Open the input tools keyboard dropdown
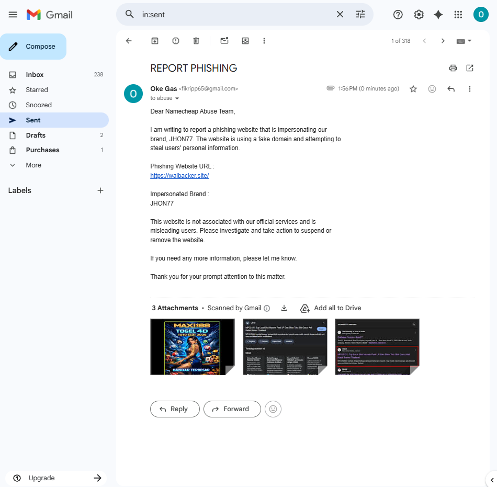Viewport: 497px width, 487px height. click(x=464, y=41)
